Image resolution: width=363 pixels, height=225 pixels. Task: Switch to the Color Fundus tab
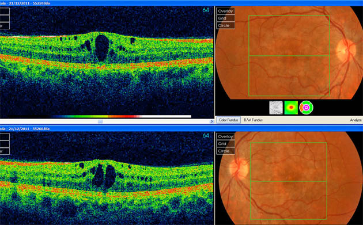229,120
